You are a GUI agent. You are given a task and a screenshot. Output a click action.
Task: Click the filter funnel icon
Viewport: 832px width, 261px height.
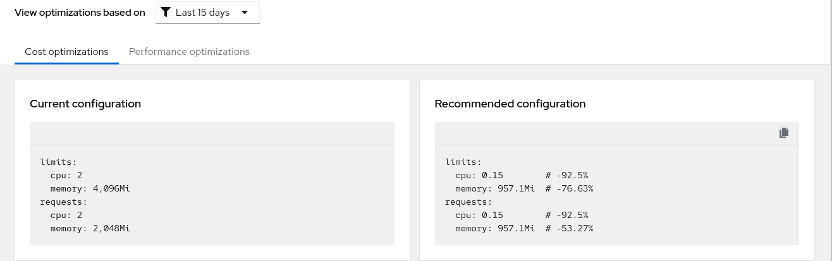click(x=166, y=12)
